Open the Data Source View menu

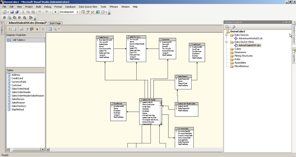click(x=88, y=7)
